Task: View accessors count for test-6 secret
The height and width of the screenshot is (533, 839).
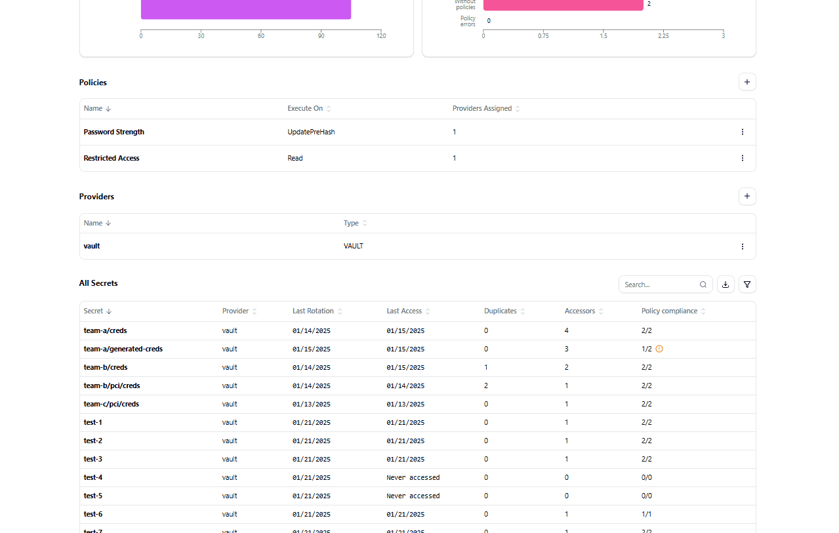Action: (x=566, y=514)
